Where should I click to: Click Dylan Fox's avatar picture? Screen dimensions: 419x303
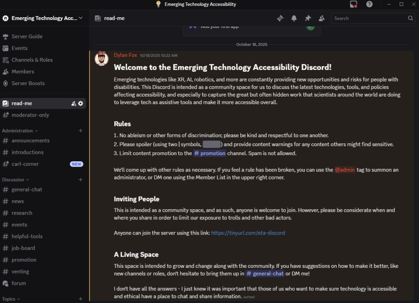click(101, 59)
